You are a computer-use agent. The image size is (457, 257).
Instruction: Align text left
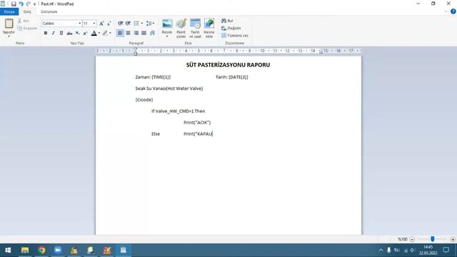click(120, 34)
